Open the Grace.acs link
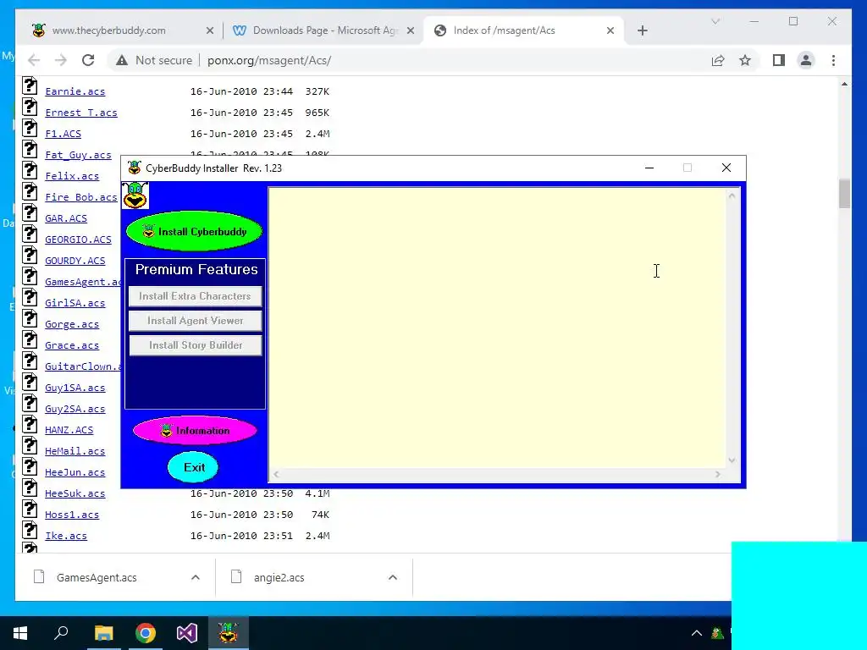The width and height of the screenshot is (867, 650). (72, 345)
